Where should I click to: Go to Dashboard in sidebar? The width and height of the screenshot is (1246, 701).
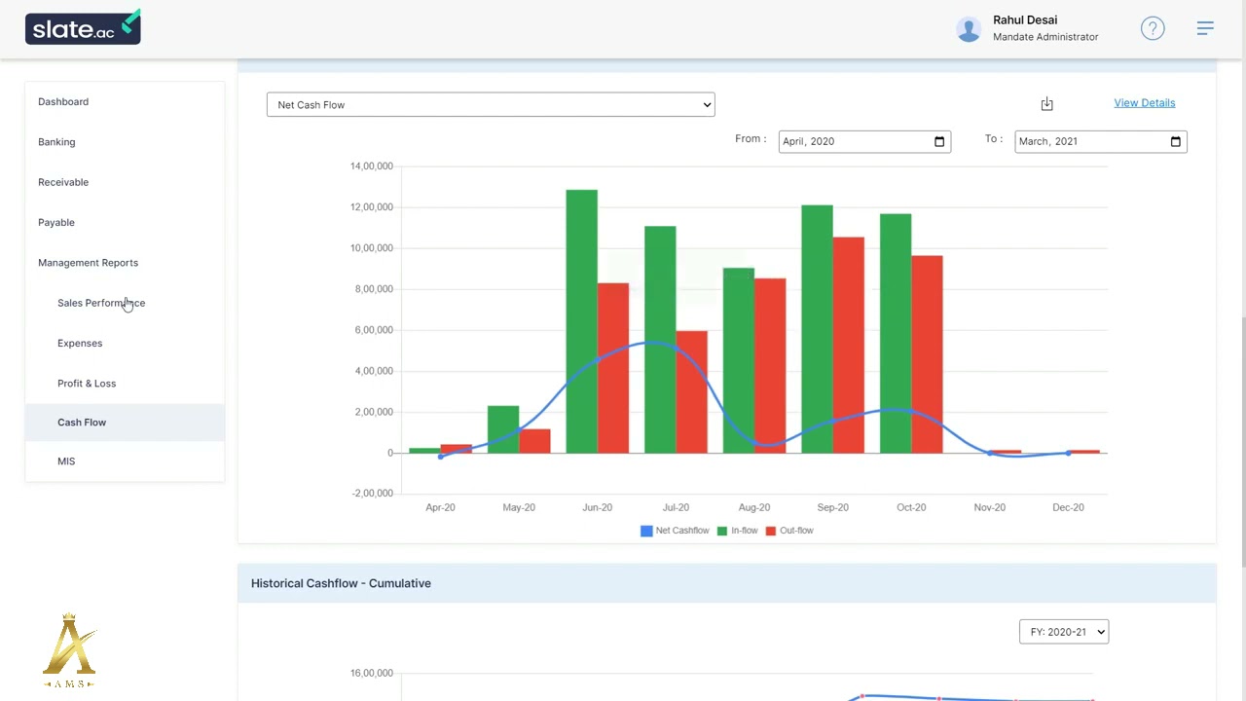[x=63, y=101]
